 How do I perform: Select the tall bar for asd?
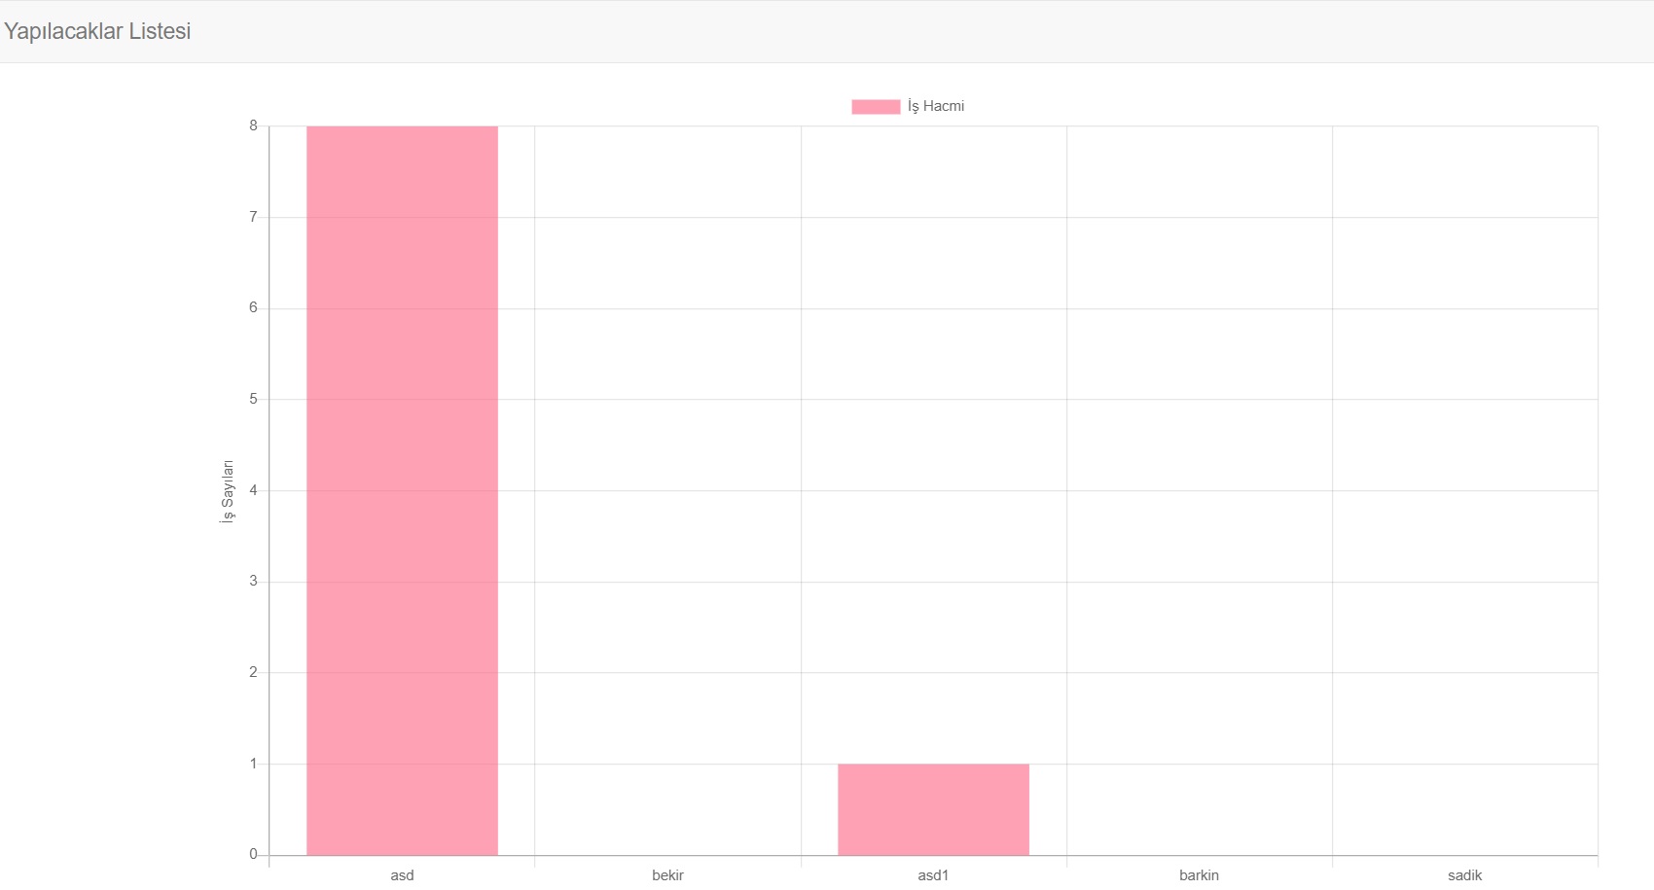401,486
